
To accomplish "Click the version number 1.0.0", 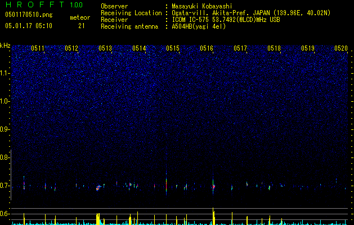I will point(76,5).
